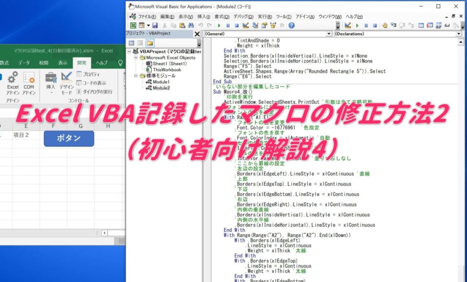This screenshot has height=282, width=467.
Task: Open Immediate Window icon in debug toolbar
Action: 430,26
